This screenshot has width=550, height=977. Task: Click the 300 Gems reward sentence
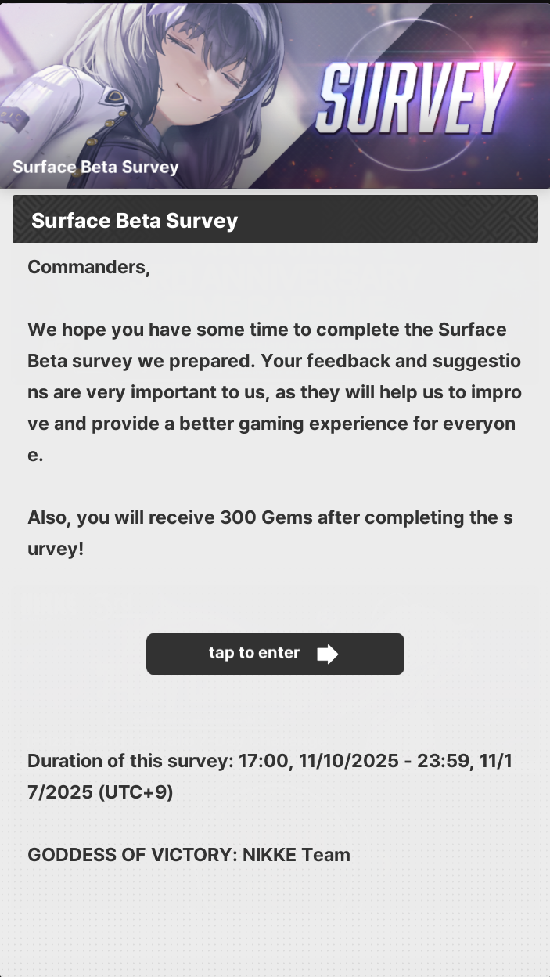coord(270,517)
